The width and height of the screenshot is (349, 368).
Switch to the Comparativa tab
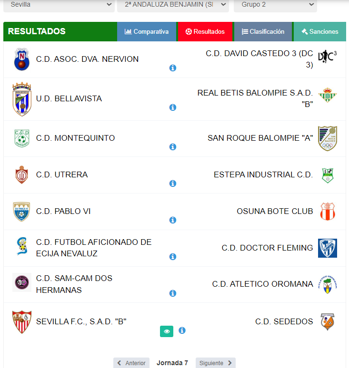point(147,32)
